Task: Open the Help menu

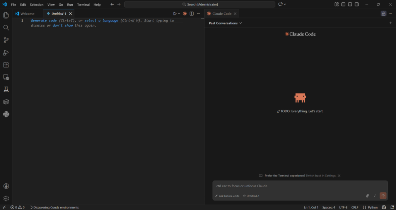Action: coord(97,5)
